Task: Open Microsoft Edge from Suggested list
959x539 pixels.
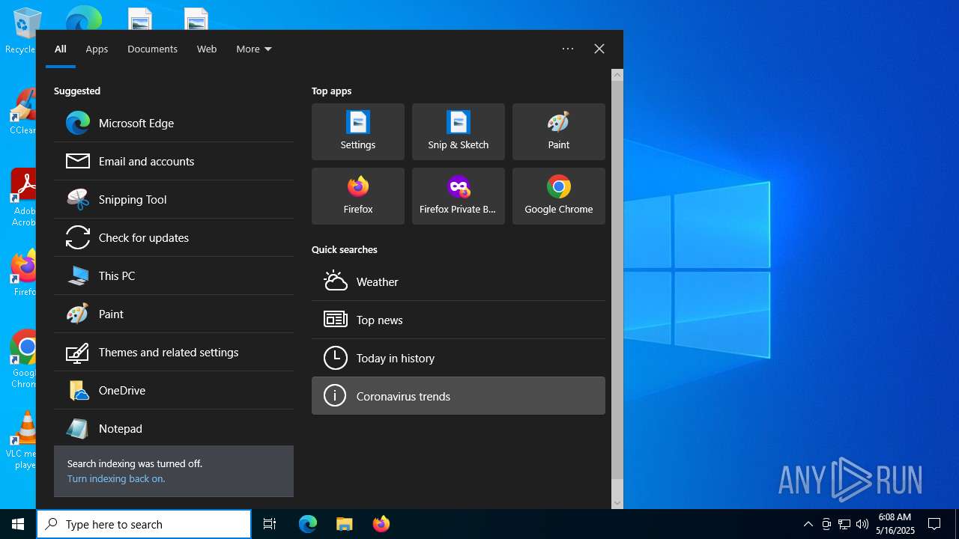Action: [174, 123]
